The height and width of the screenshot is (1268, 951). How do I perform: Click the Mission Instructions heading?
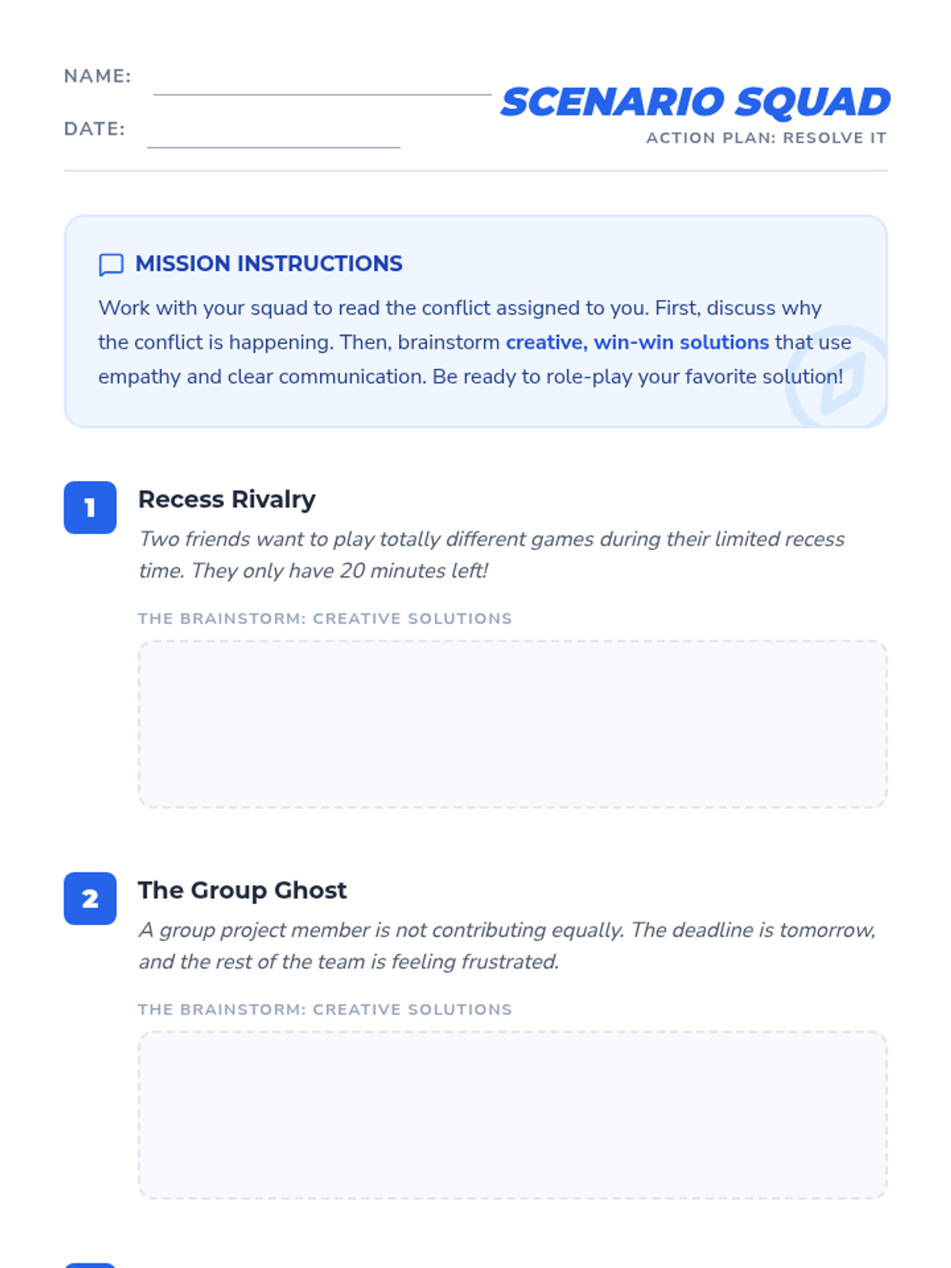(x=269, y=264)
